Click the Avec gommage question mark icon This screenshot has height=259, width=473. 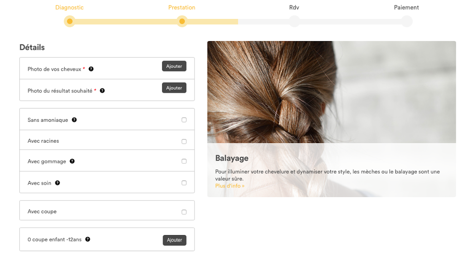point(72,162)
